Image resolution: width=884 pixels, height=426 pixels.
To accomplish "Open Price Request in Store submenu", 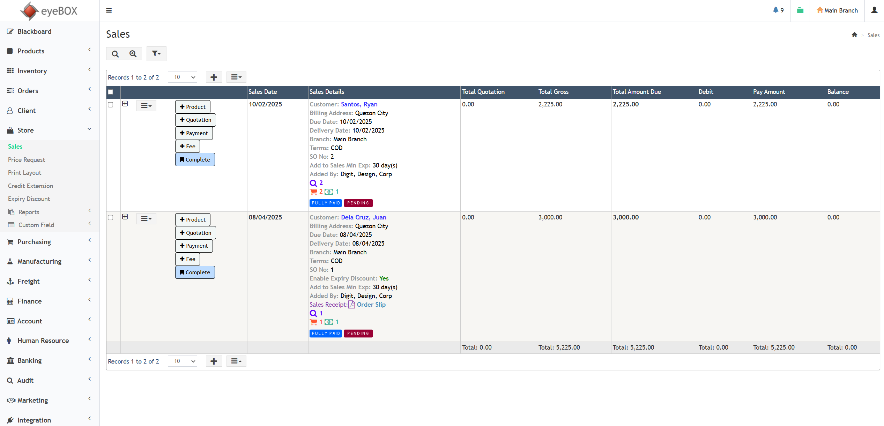I will (27, 159).
